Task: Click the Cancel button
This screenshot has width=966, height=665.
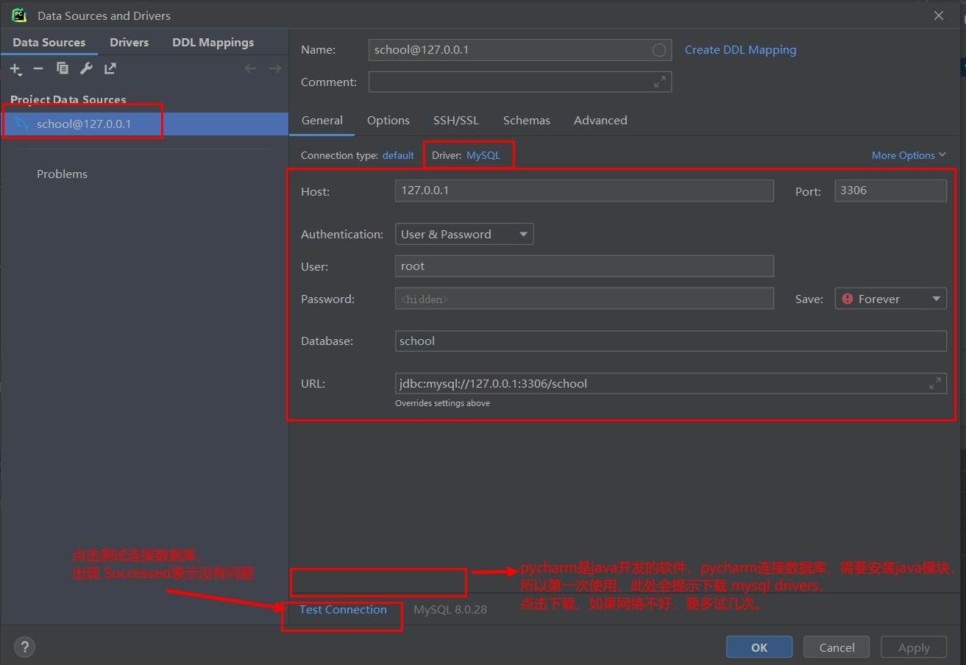Action: (x=837, y=647)
